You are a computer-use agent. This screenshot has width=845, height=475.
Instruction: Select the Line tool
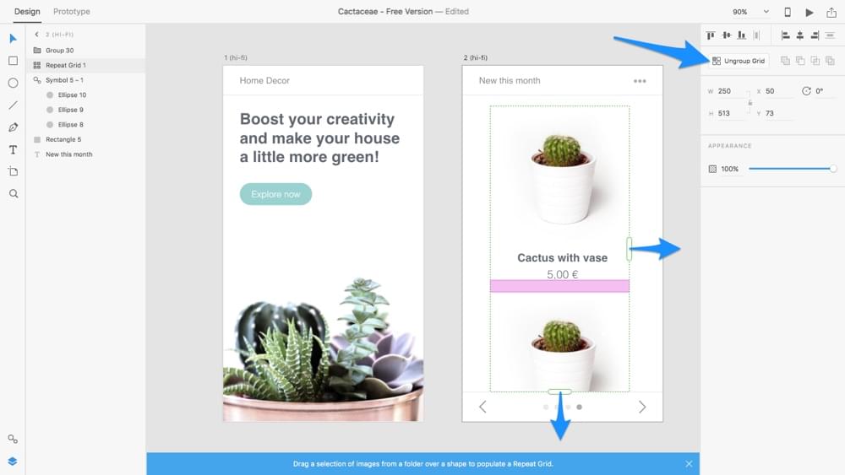[x=13, y=105]
